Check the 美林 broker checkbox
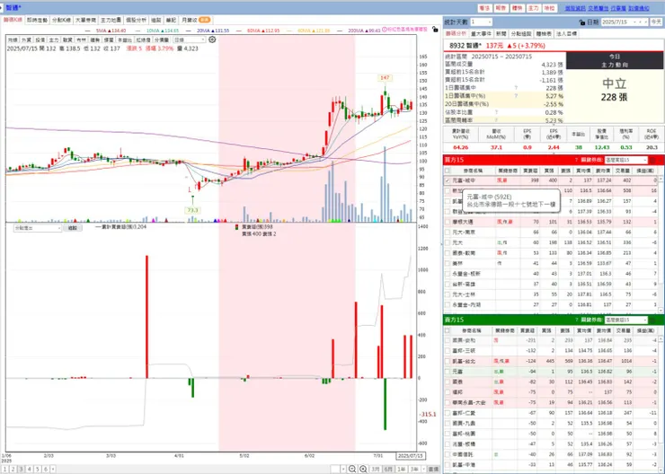This screenshot has width=665, height=474. [448, 263]
